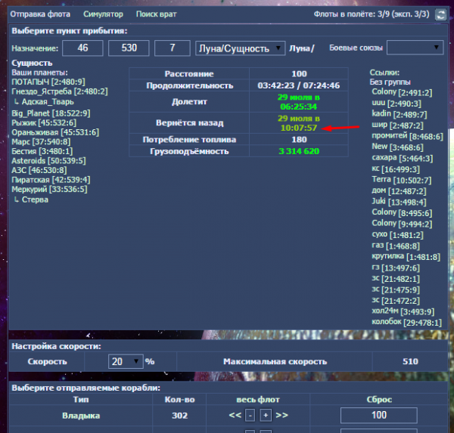Screen dimensions: 454x433
Task: Select all Владыка ships with >> arrow
Action: point(281,416)
